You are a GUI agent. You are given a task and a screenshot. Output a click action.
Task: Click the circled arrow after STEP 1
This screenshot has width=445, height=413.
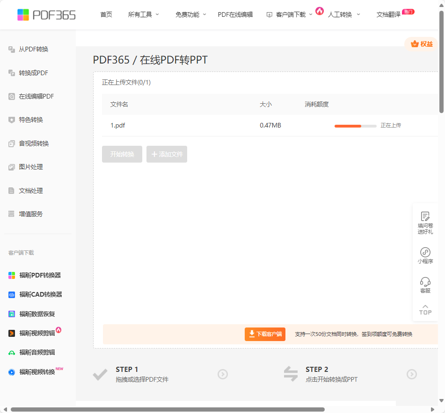[x=223, y=374]
